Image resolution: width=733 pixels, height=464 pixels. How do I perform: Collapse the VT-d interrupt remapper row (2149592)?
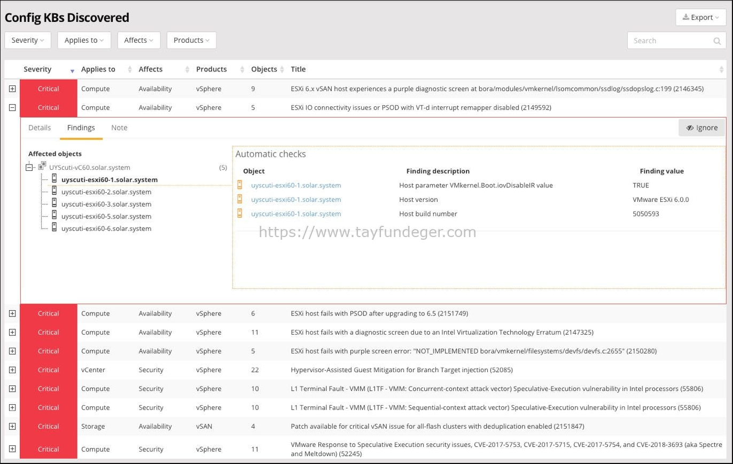12,107
